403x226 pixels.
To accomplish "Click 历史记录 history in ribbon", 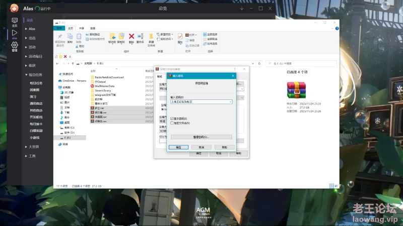I will click(192, 45).
